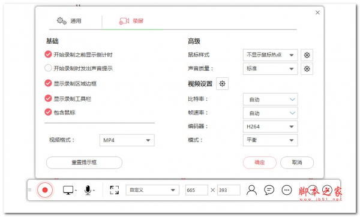Uncheck 包含鼠标 option
This screenshot has width=360, height=217.
click(x=48, y=112)
